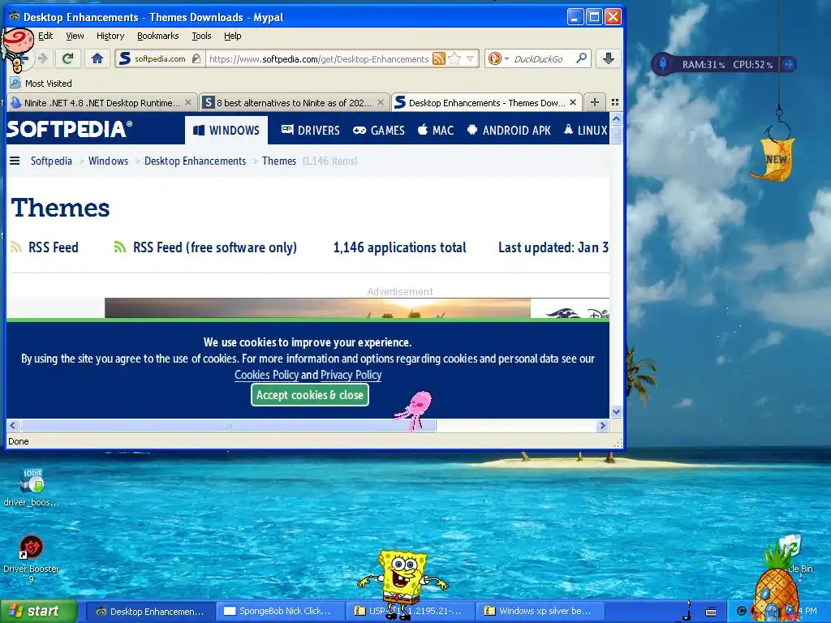Click the horizontal scrollbar thumb
Image resolution: width=831 pixels, height=623 pixels.
[228, 425]
